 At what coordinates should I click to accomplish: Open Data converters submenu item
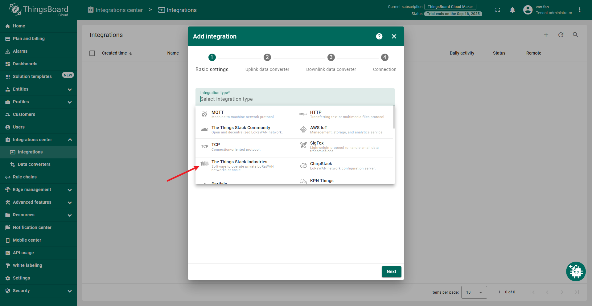[38, 164]
